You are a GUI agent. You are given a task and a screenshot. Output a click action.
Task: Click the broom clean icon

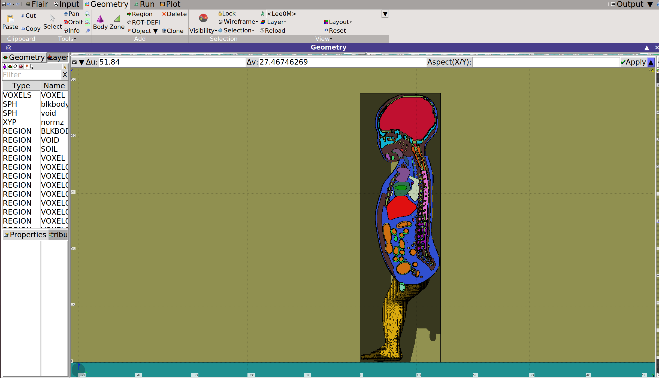click(x=65, y=66)
